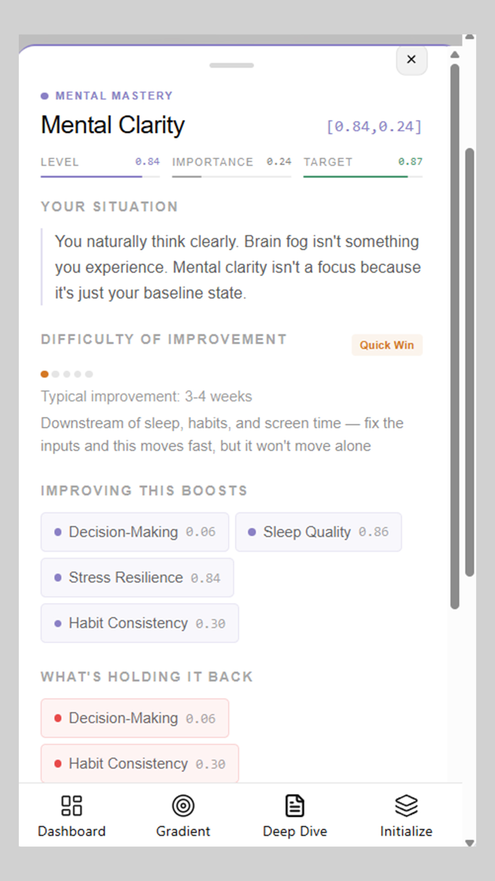Screen dimensions: 495x881
Task: Open the Deep Dive document icon
Action: 295,806
